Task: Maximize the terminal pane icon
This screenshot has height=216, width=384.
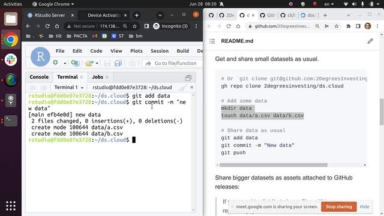Action: tap(188, 78)
